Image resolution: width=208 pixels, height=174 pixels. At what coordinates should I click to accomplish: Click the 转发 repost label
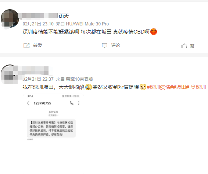pos(37,45)
